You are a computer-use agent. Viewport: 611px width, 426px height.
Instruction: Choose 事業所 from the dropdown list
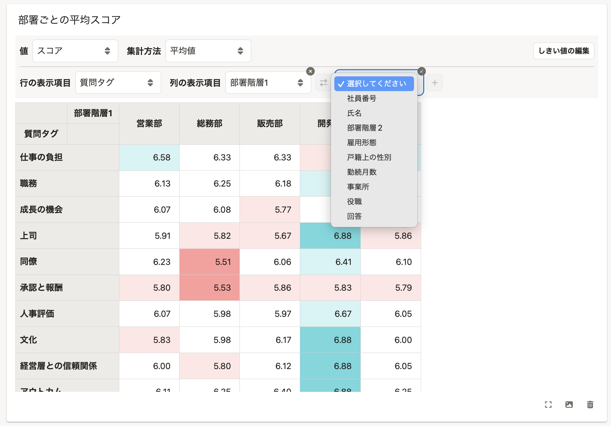pos(374,187)
